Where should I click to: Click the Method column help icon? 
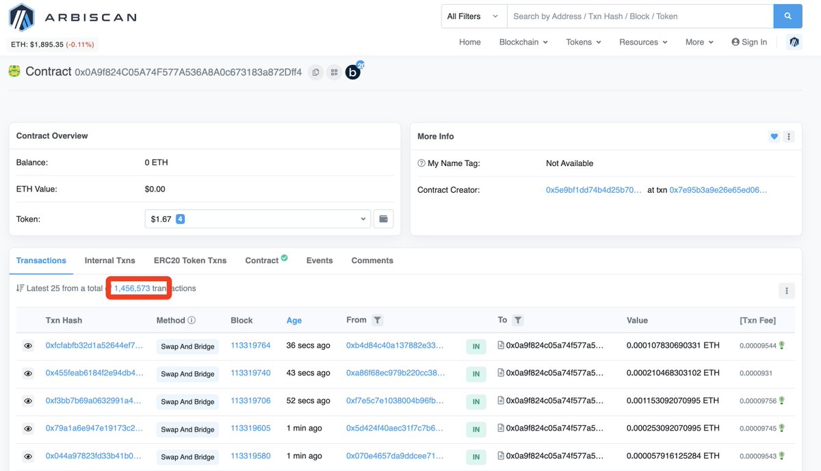point(192,320)
